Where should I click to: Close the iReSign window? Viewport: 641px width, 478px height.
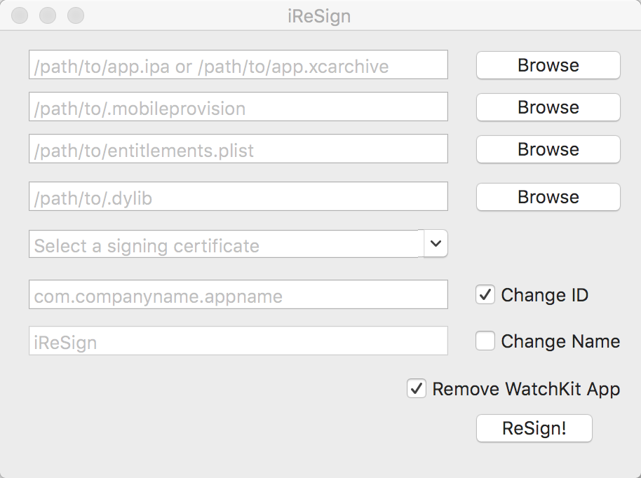pyautogui.click(x=20, y=15)
